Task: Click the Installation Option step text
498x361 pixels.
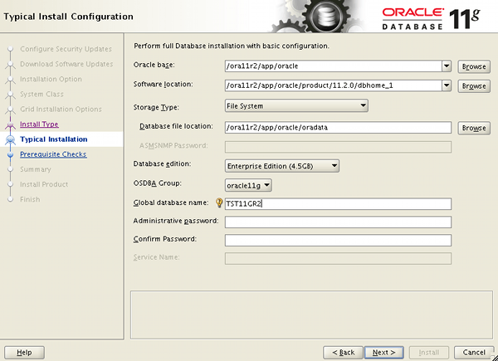Action: coord(51,79)
